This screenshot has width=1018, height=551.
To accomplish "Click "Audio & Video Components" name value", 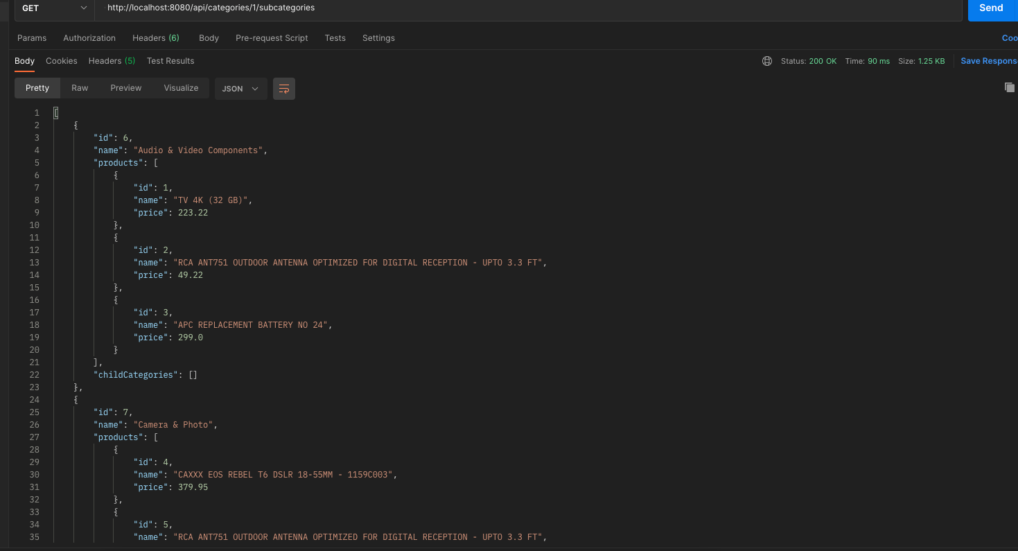I will (198, 150).
